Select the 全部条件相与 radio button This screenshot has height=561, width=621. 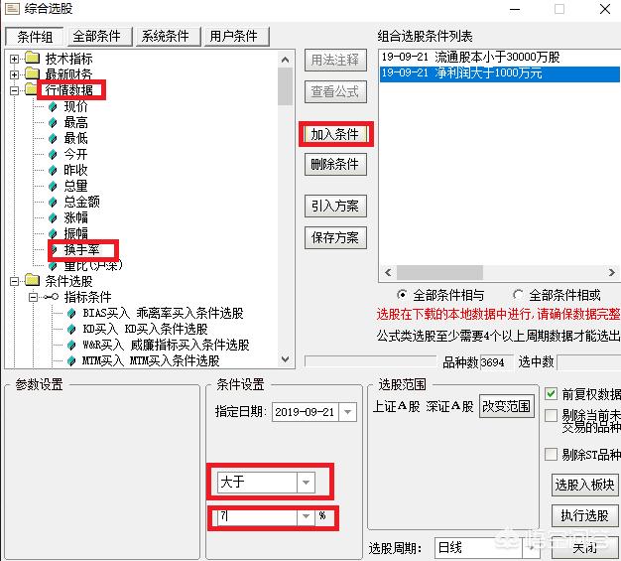(402, 295)
